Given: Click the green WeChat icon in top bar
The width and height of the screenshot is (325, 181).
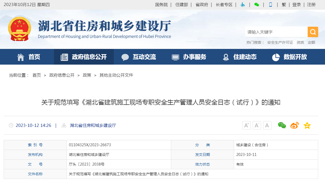Looking at the screenshot, I should tap(257, 5).
